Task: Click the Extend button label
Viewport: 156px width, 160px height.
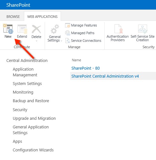Action: [22, 36]
